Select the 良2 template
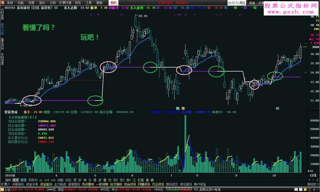 click(x=128, y=180)
